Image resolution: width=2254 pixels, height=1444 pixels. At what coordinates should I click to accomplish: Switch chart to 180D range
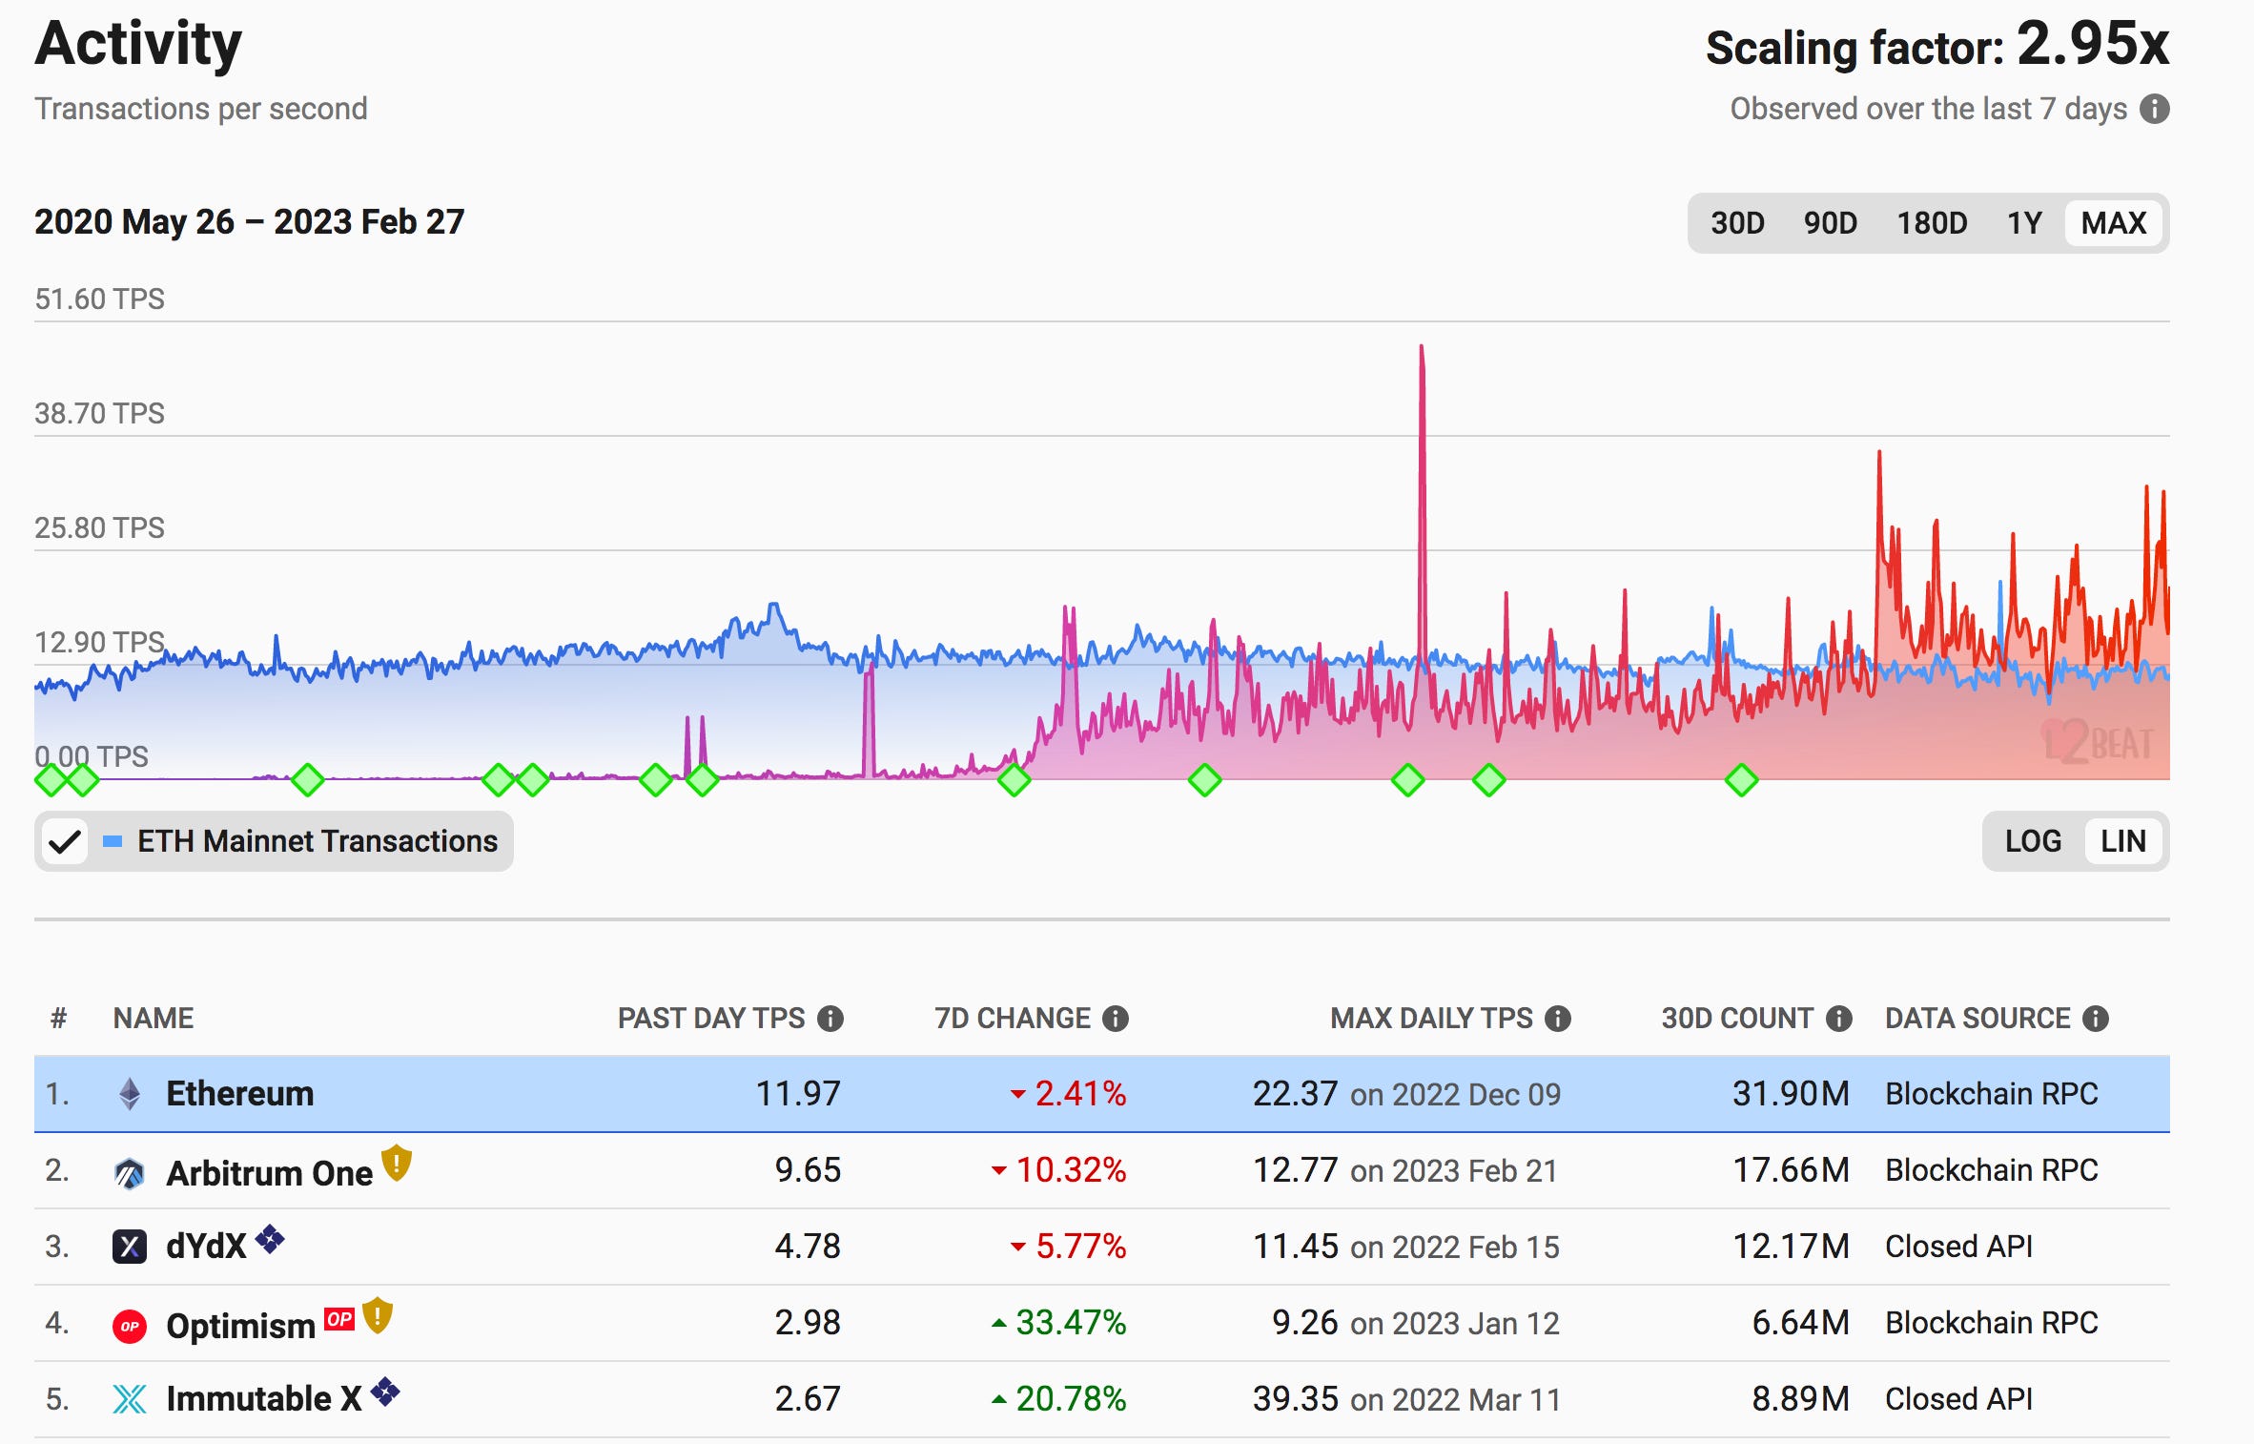point(1932,223)
